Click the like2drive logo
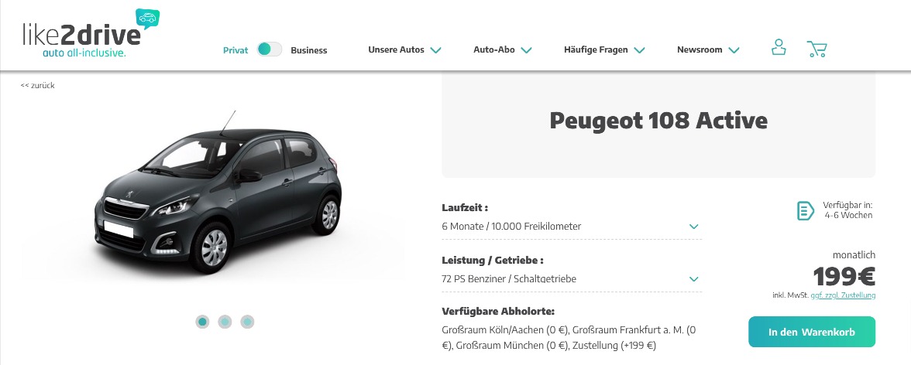Screen dimensions: 911x365 pos(91,34)
